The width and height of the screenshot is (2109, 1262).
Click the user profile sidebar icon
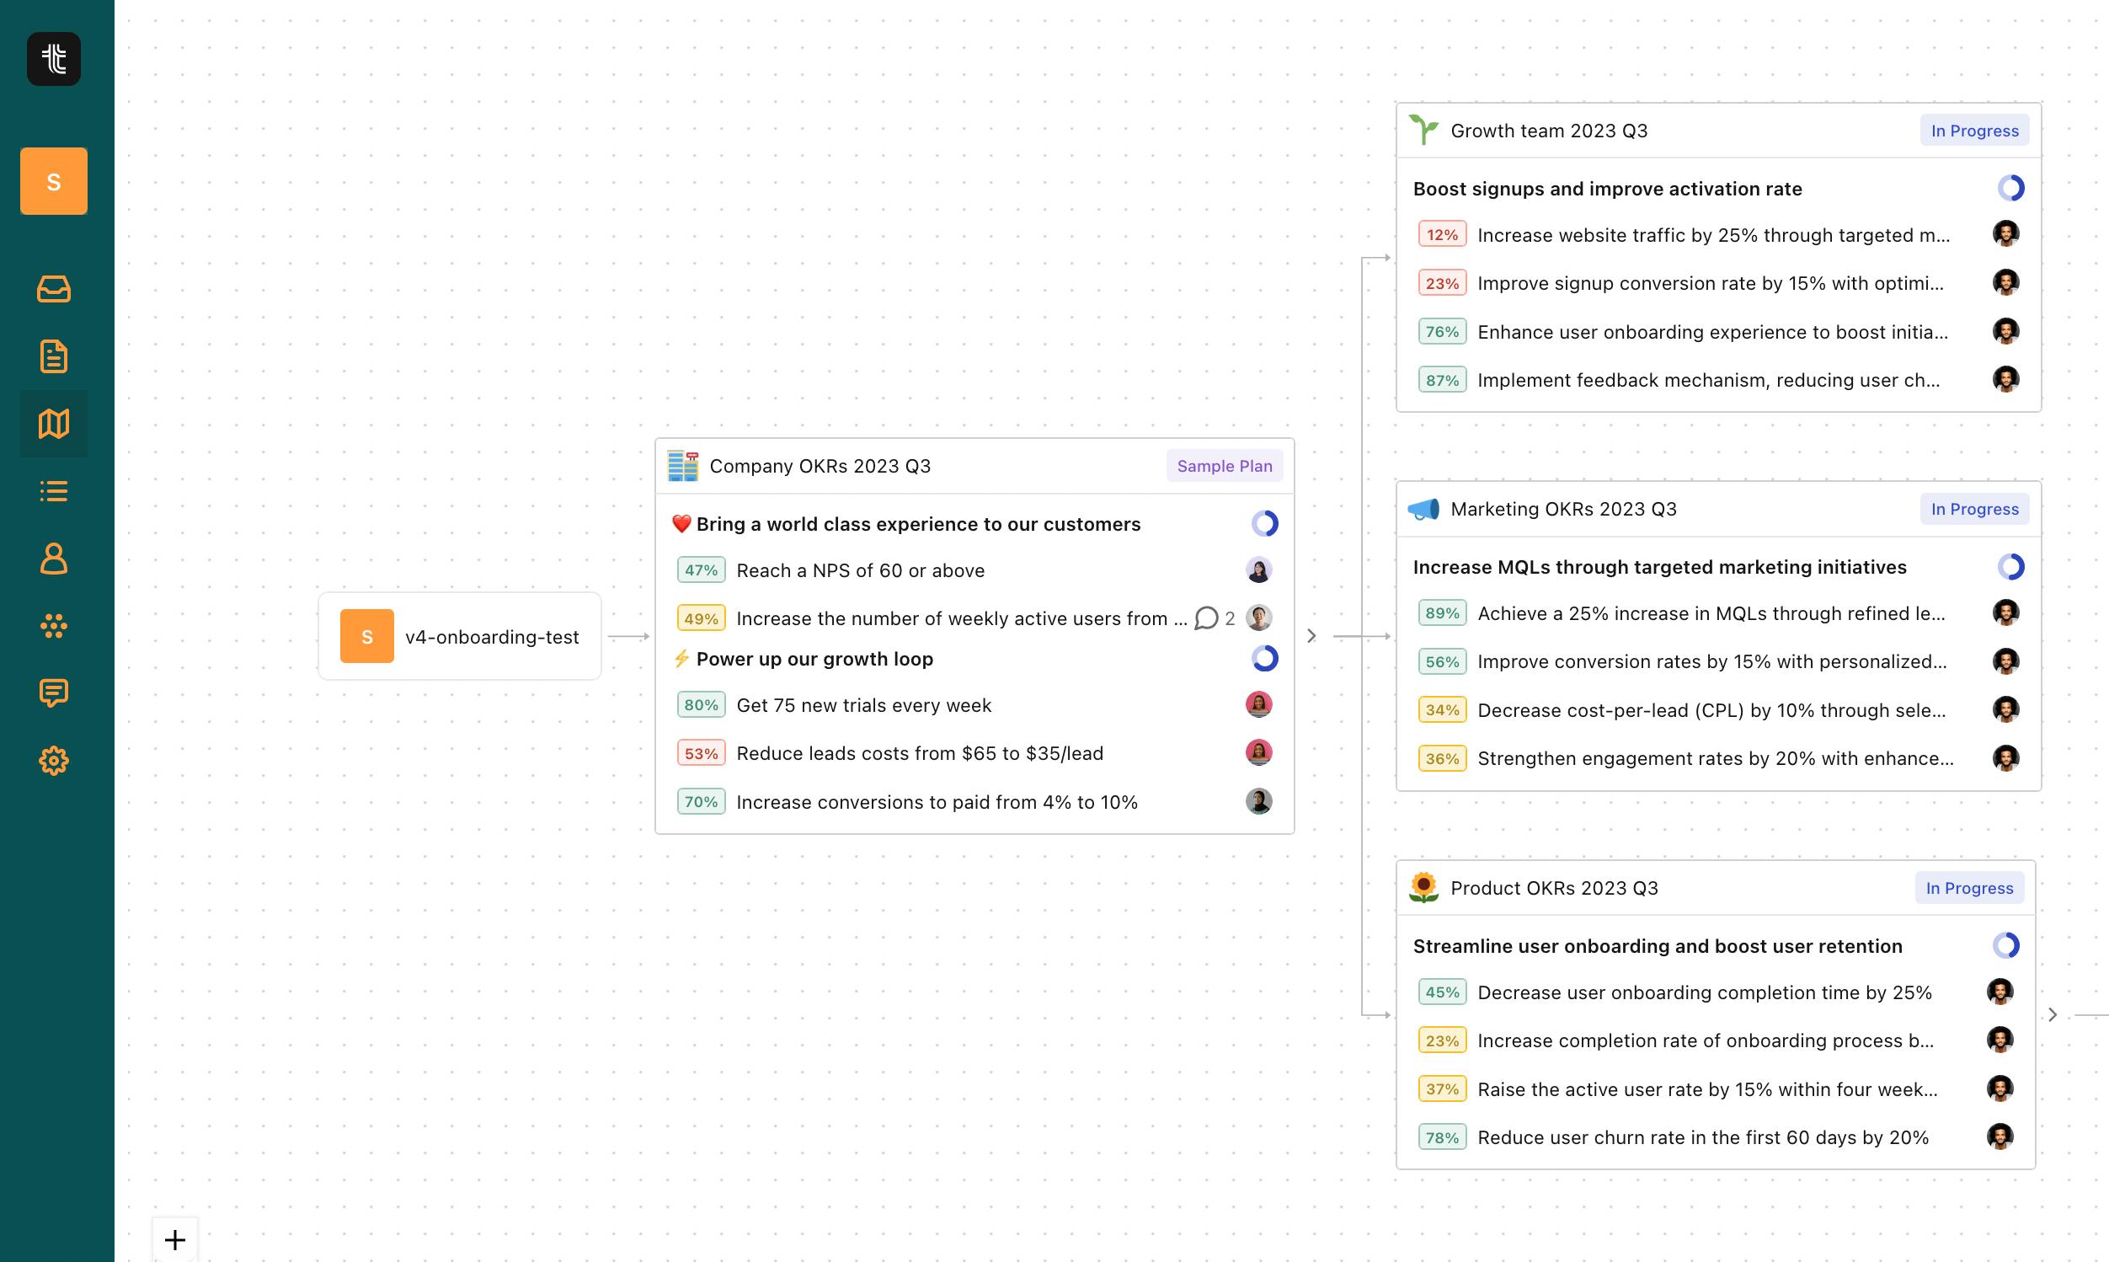point(54,559)
